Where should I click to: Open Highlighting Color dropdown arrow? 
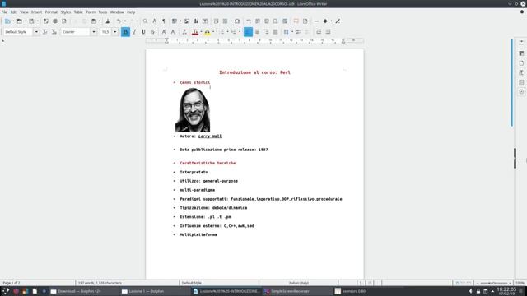pos(213,32)
